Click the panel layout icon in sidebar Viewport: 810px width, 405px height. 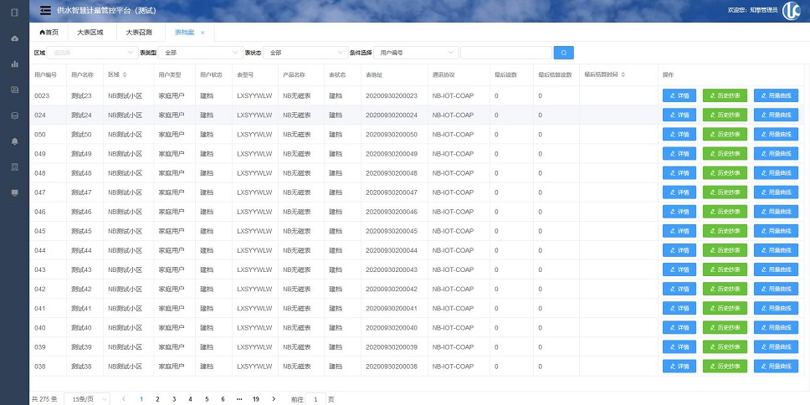(x=14, y=13)
